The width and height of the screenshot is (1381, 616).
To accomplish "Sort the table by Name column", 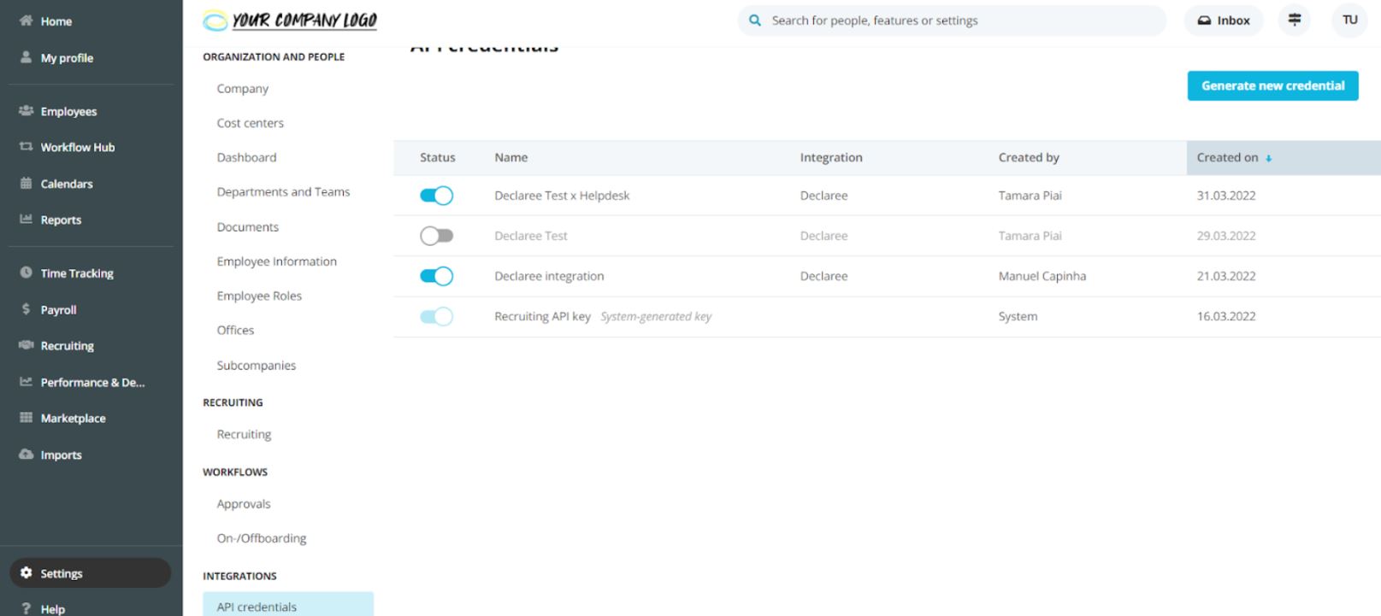I will click(x=510, y=158).
